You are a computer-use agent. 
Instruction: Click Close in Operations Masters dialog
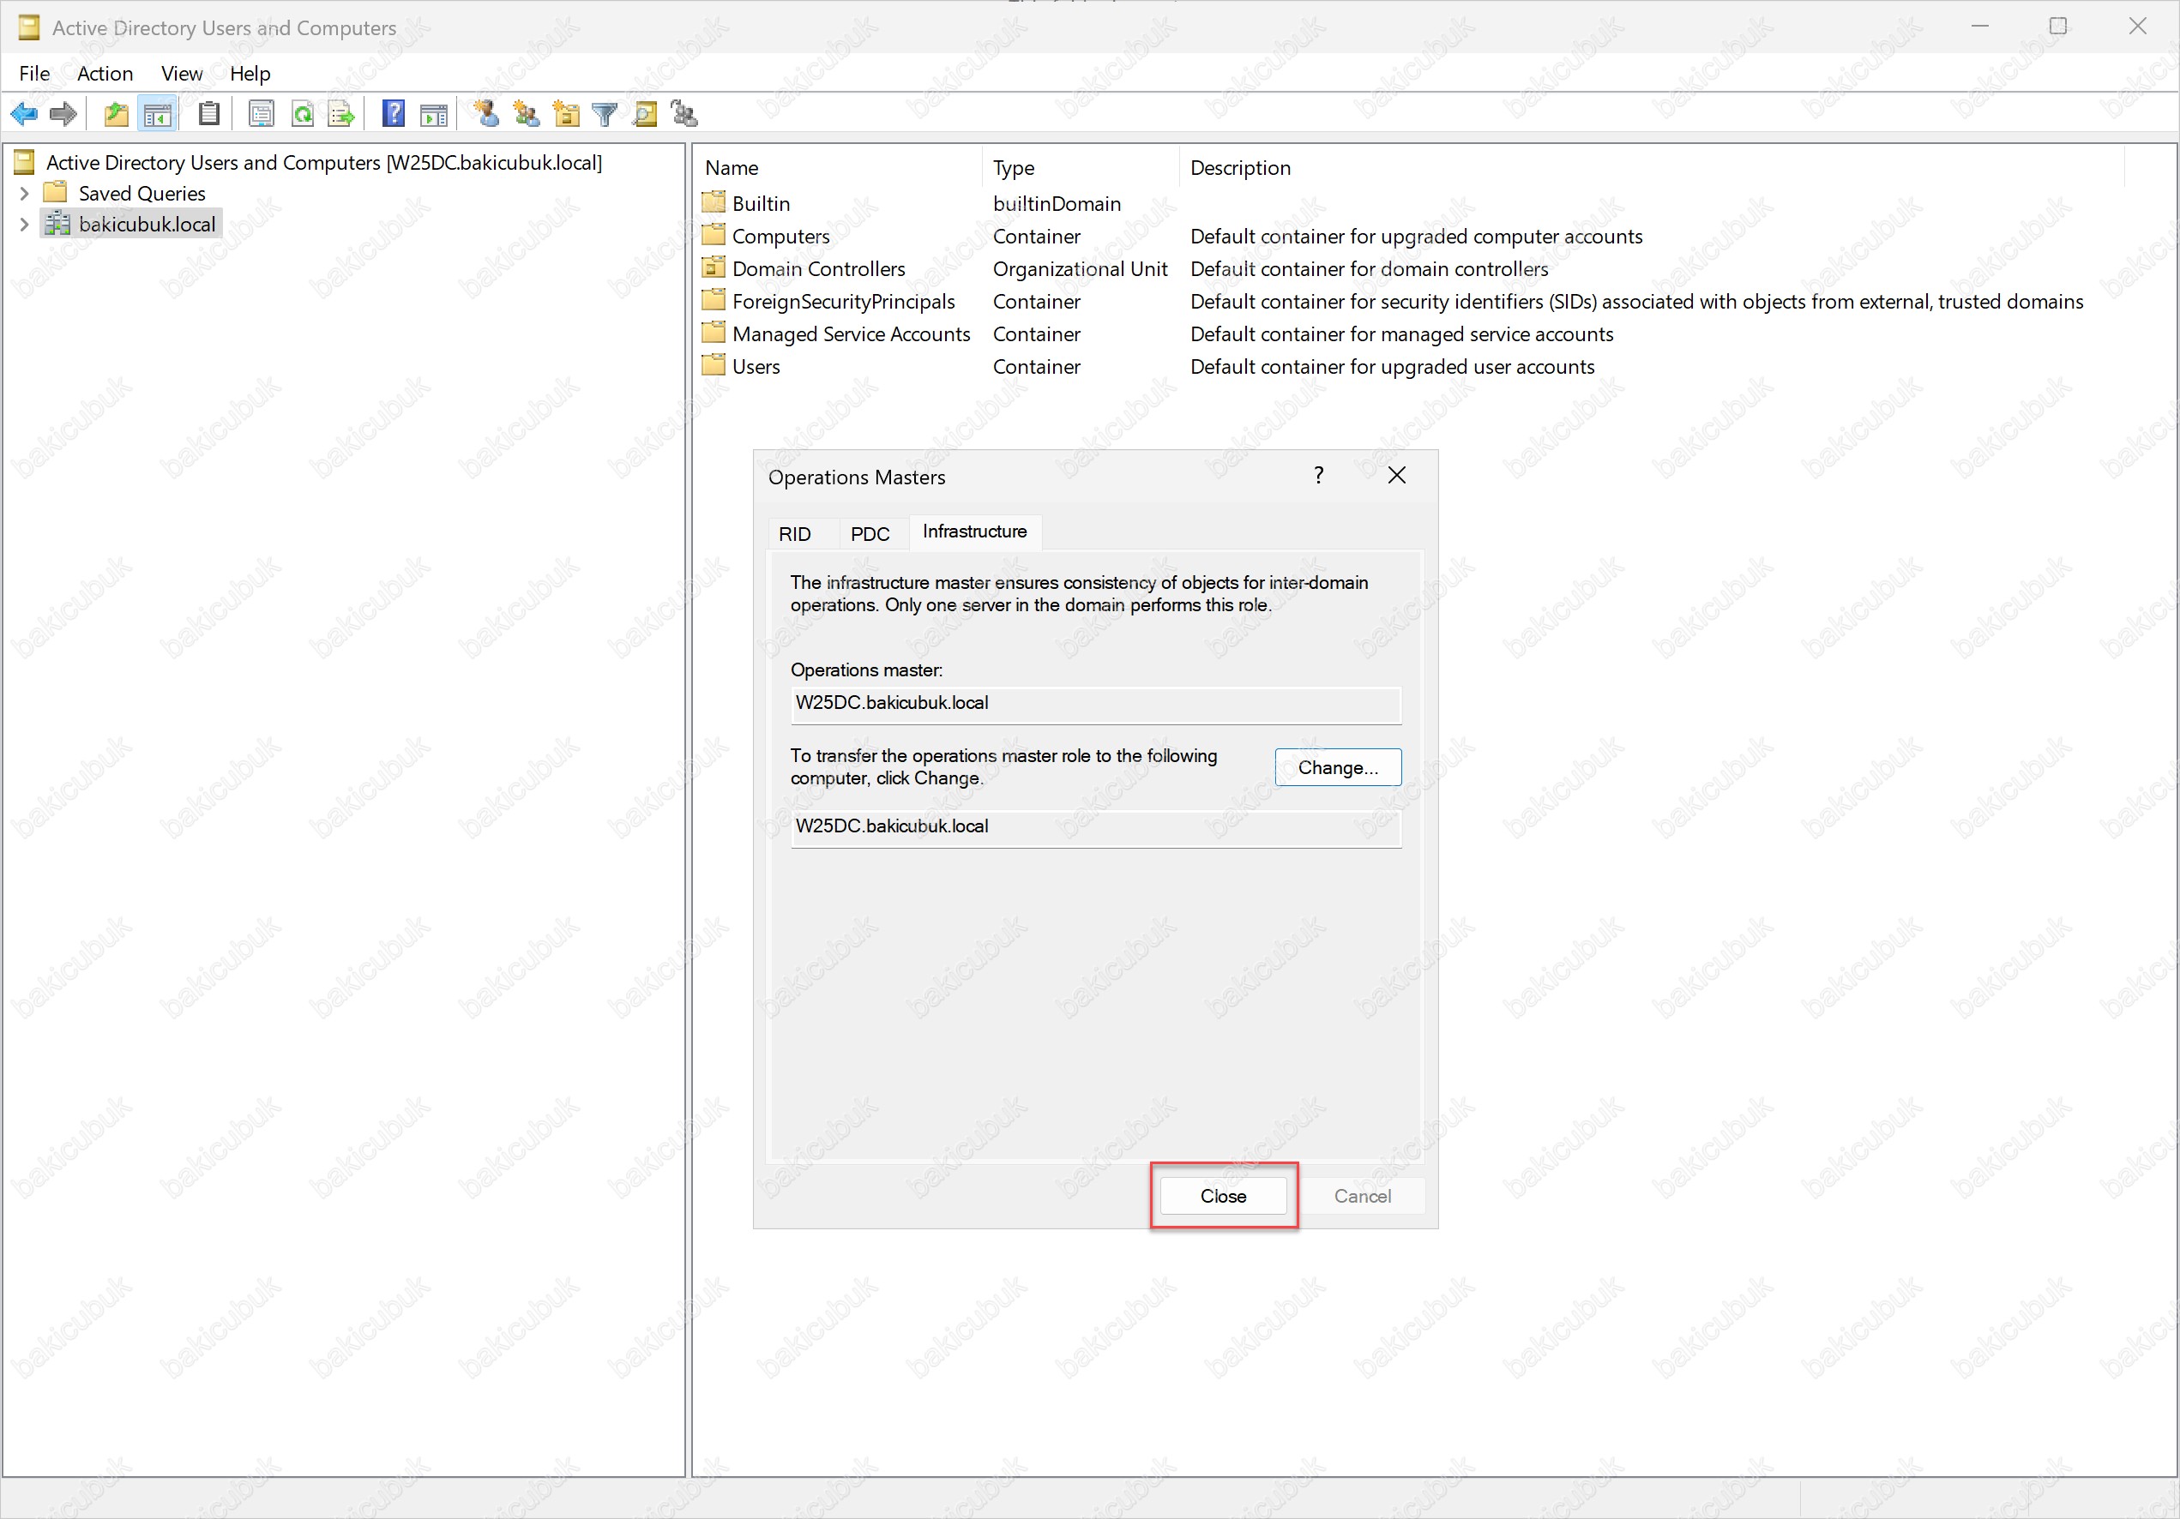pos(1223,1197)
